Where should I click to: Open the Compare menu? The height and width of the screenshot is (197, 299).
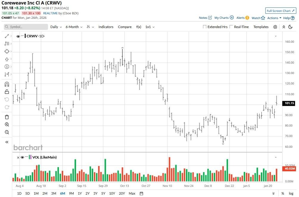click(x=125, y=27)
